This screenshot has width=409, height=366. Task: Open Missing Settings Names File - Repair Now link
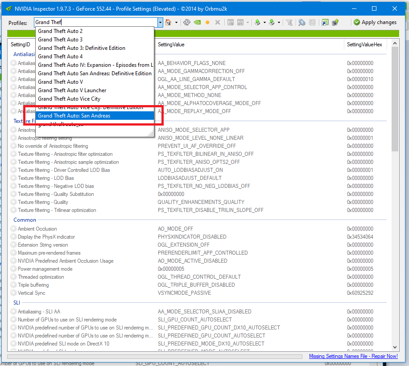[353, 356]
